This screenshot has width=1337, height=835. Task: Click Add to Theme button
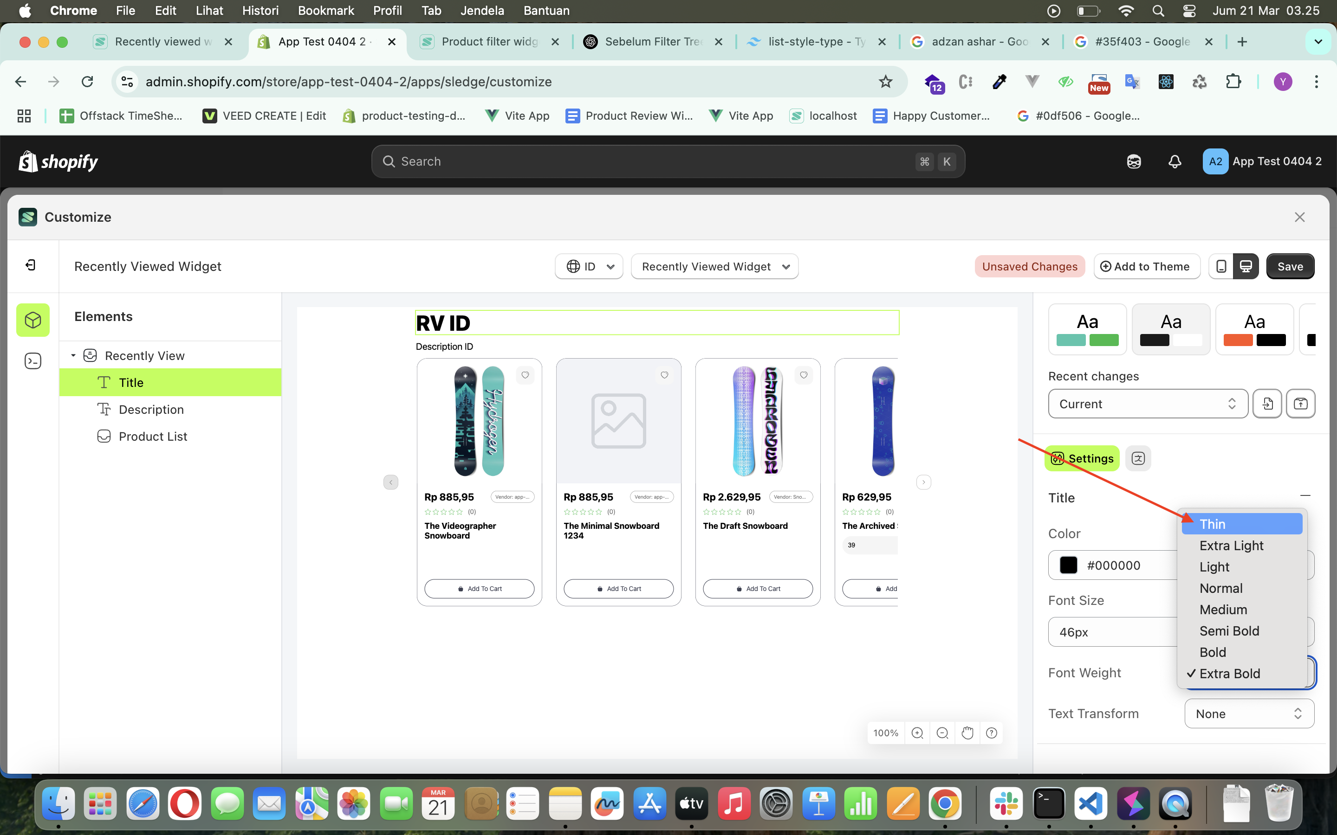[x=1146, y=267]
